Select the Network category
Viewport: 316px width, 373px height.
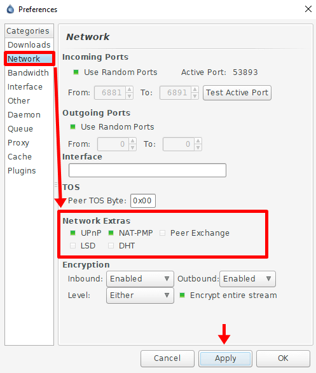29,58
